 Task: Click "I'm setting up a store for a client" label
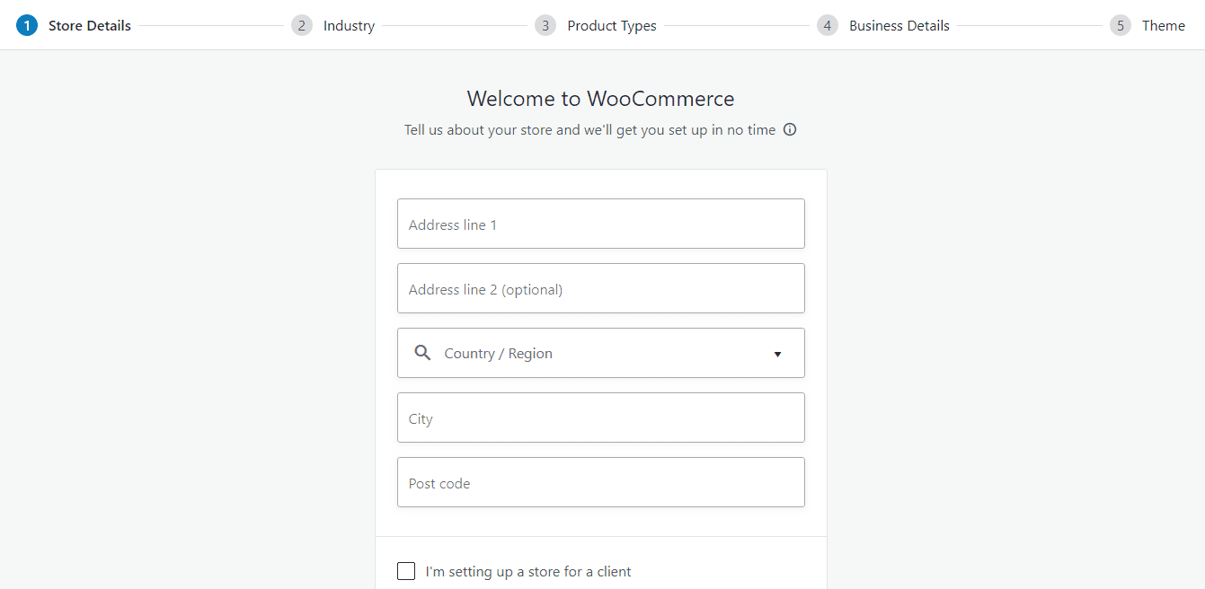pos(528,571)
